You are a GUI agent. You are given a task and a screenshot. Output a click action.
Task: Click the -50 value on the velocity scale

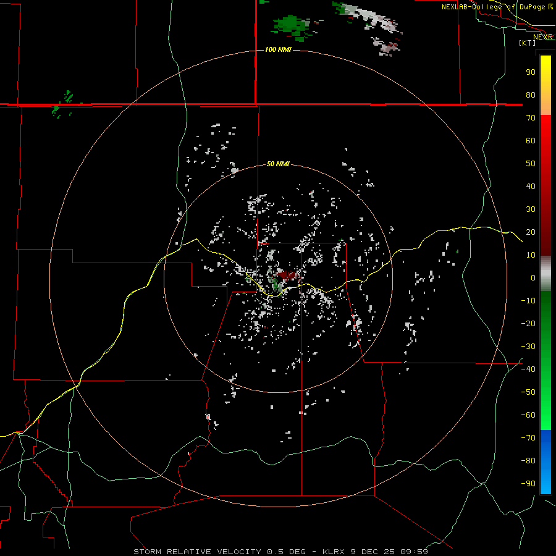tap(528, 392)
